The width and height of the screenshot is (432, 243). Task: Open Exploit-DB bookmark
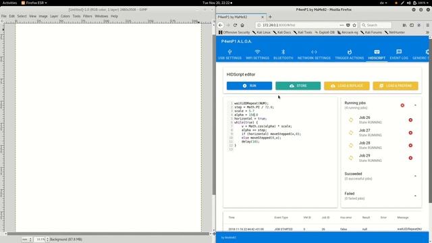[325, 32]
